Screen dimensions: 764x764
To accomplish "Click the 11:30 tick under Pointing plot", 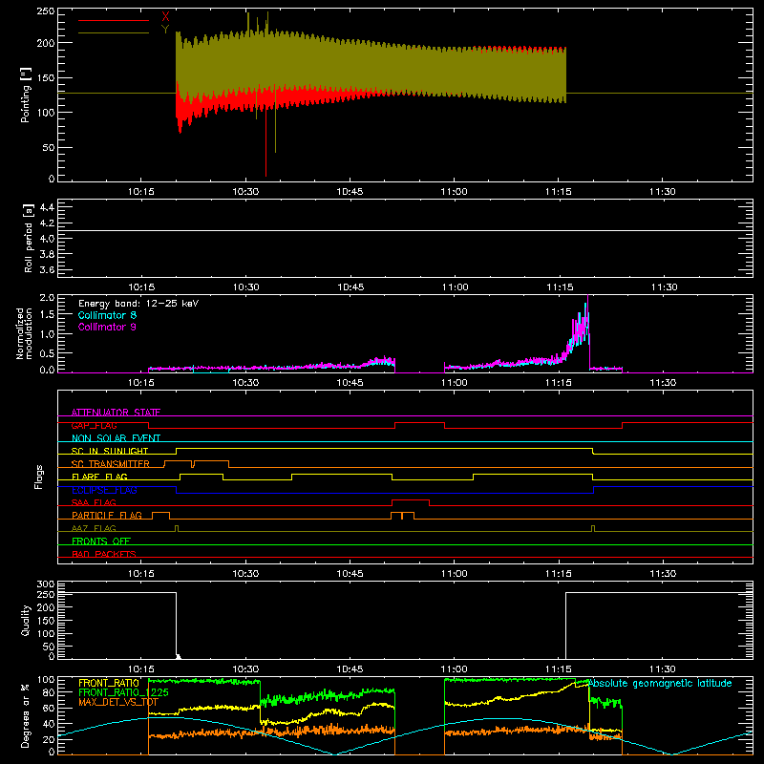I will pos(663,192).
